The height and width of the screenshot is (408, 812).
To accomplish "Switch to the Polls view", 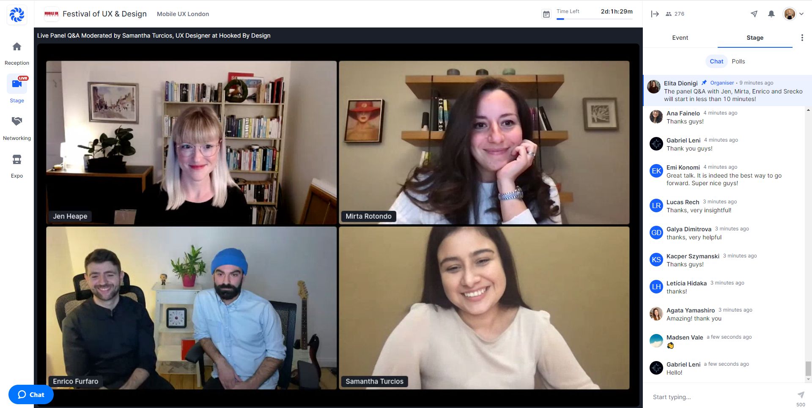I will [x=738, y=61].
